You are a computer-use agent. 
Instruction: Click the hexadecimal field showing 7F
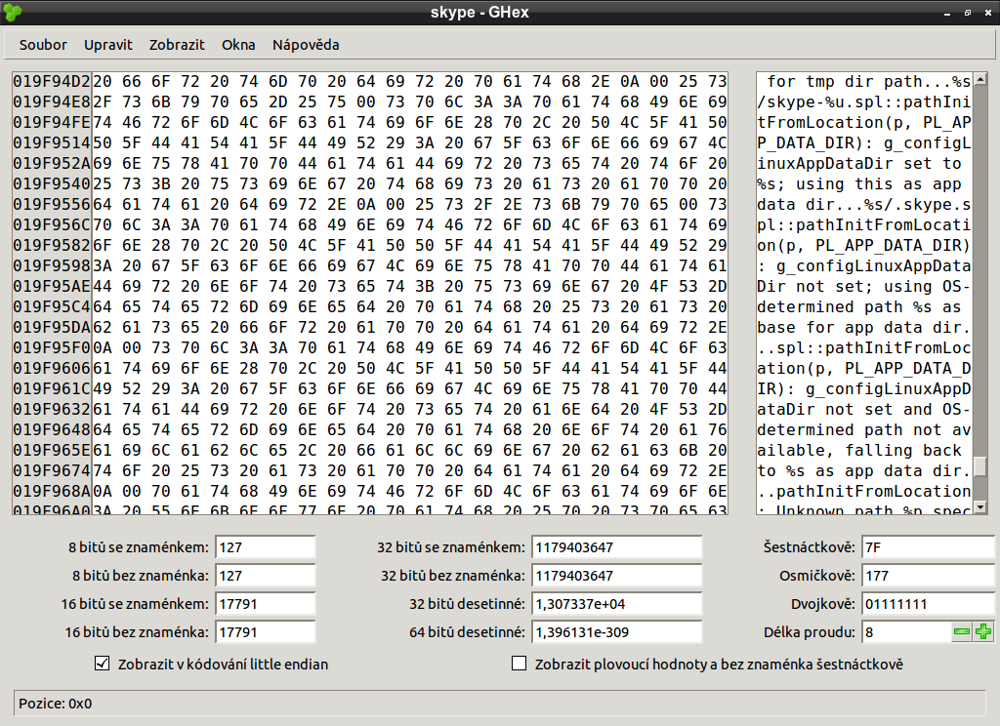pos(928,546)
